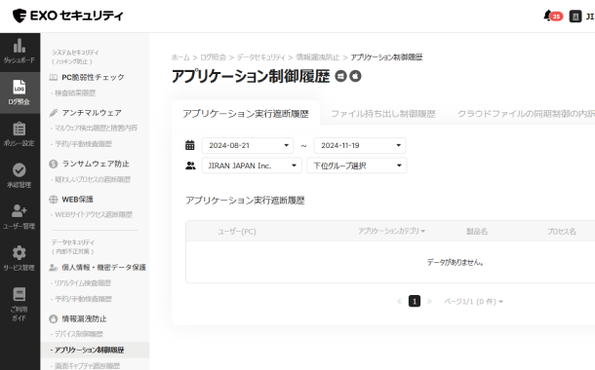Go to the previous page arrow
595x370 pixels.
399,302
